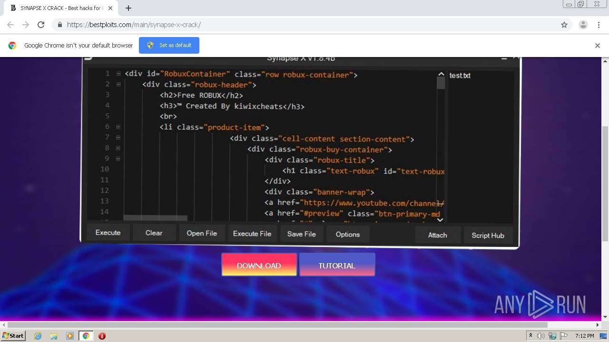The width and height of the screenshot is (609, 342).
Task: Open the Chrome three-dot menu
Action: pyautogui.click(x=599, y=25)
